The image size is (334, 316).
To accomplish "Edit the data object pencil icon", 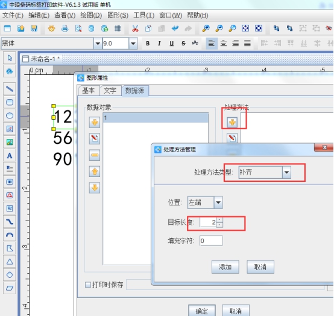I will (x=95, y=138).
